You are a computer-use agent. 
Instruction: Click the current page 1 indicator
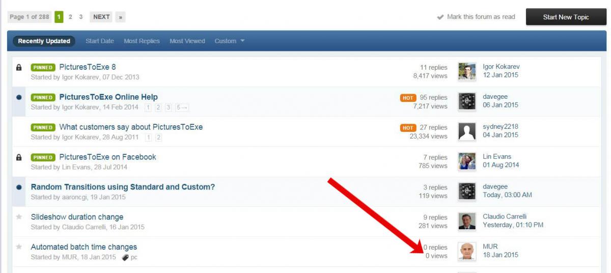(x=59, y=17)
